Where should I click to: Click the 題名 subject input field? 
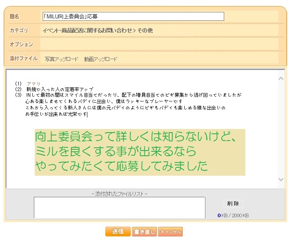[x=133, y=16]
